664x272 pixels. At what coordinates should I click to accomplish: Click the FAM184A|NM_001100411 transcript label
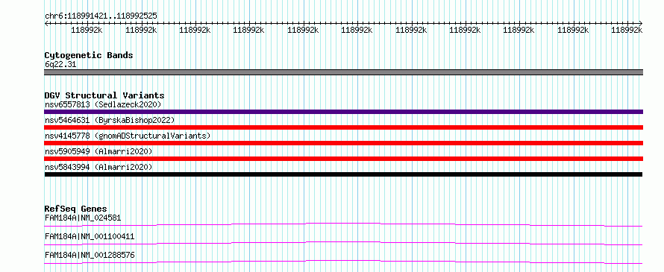90,236
